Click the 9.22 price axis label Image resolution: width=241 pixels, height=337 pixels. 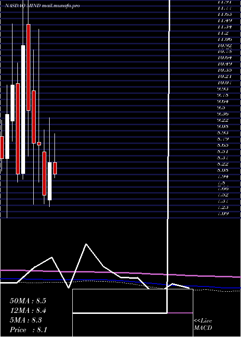pos(223,120)
